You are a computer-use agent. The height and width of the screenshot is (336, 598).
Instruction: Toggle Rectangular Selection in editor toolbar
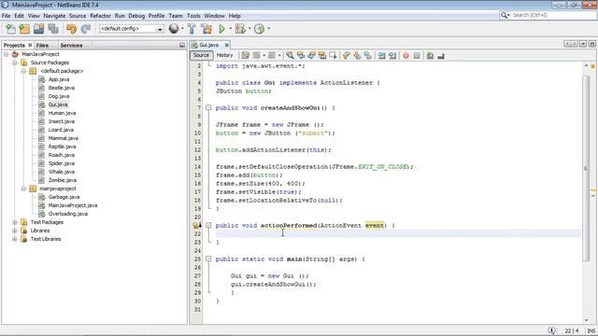click(333, 56)
